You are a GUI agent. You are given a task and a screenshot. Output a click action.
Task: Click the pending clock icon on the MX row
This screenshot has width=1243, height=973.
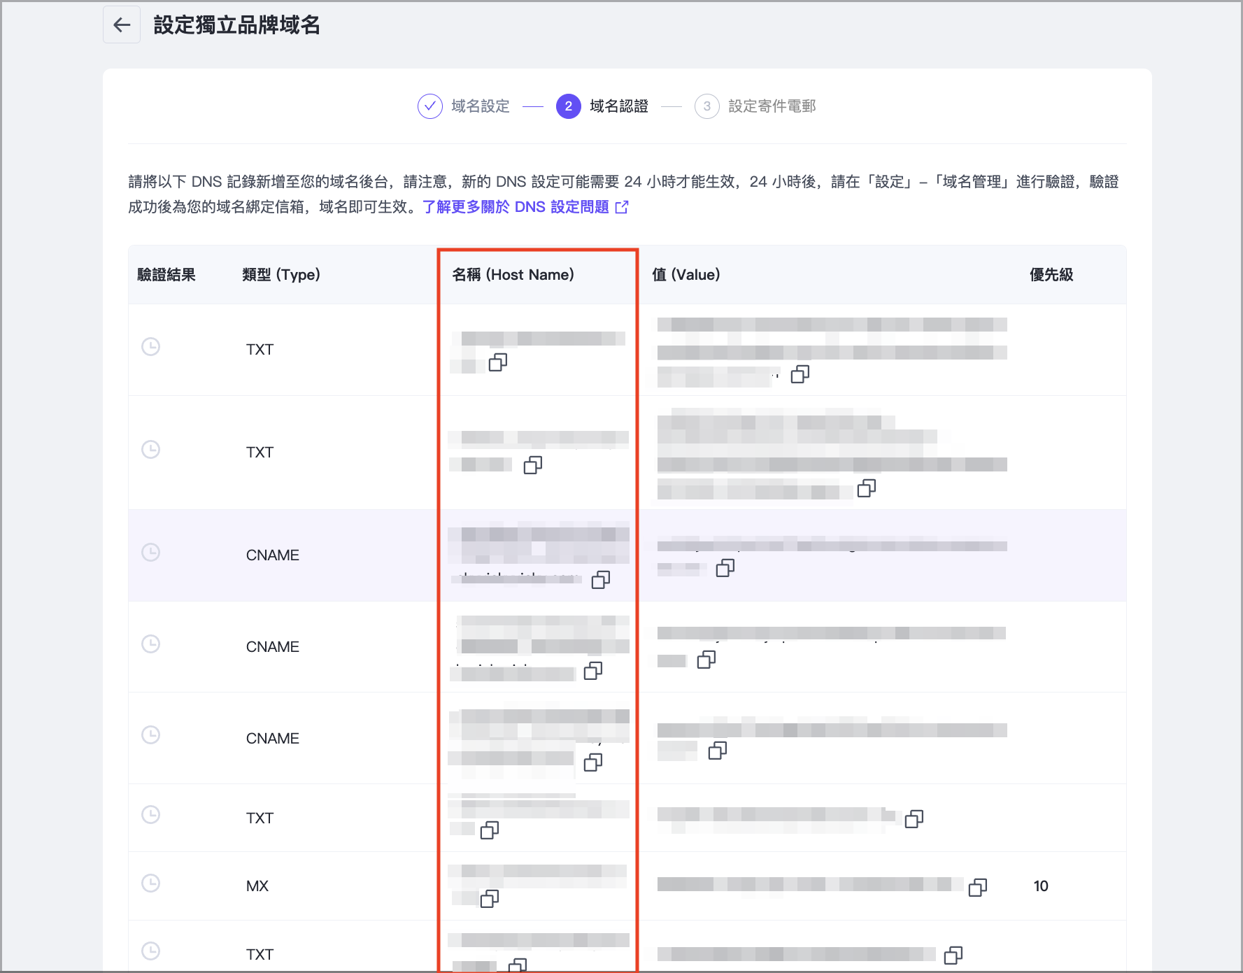[151, 883]
